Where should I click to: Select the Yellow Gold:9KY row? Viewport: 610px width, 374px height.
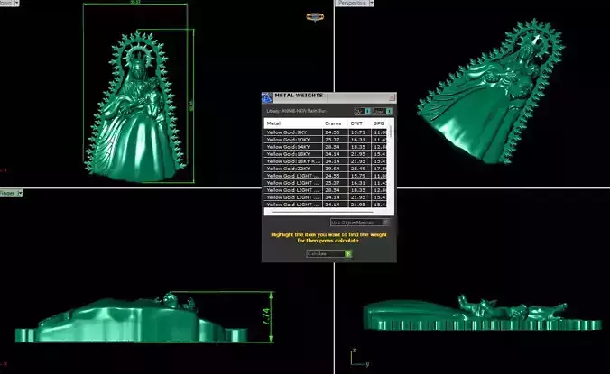click(325, 132)
